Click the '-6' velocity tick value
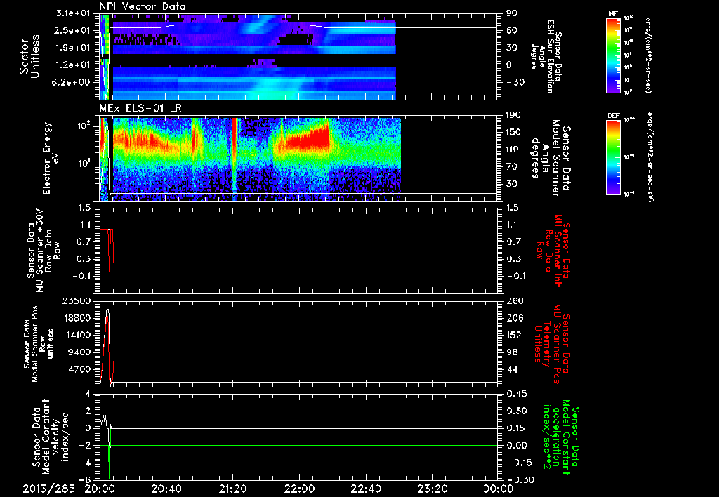This screenshot has height=497, width=719. 86,479
